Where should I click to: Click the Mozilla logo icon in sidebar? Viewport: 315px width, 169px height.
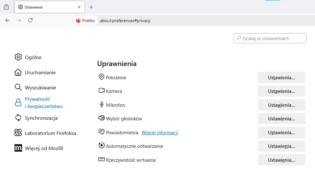coord(18,148)
